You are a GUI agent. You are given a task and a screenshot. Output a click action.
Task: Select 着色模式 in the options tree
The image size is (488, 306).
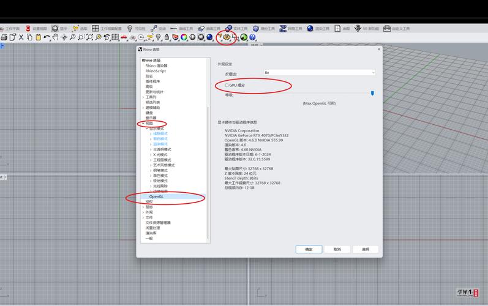160,139
